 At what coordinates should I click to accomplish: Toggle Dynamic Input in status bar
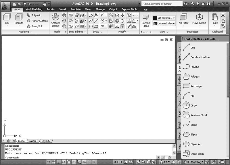(84, 162)
